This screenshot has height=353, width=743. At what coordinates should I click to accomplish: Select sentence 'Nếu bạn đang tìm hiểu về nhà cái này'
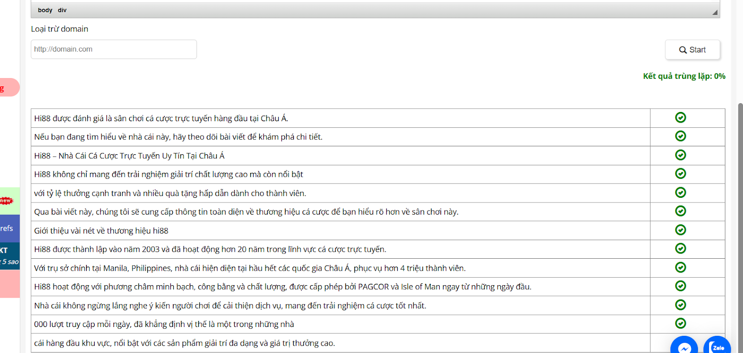coord(178,137)
